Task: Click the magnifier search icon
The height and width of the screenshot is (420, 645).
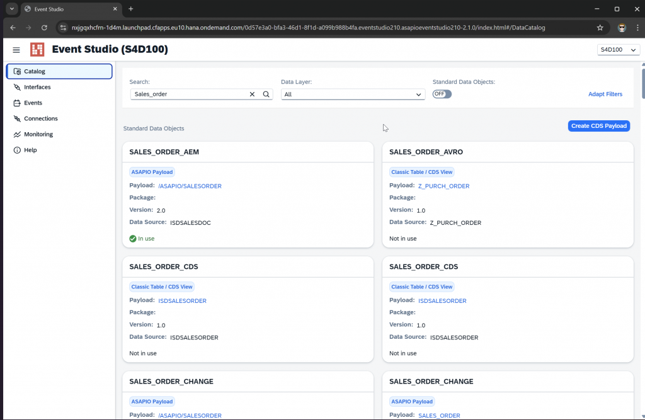Action: [x=266, y=94]
